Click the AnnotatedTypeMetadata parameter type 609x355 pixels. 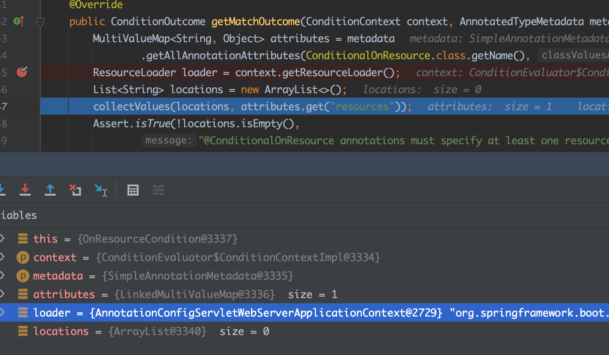click(522, 21)
